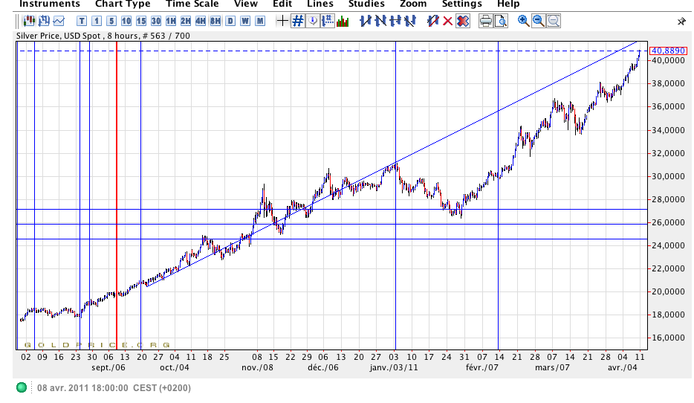Toggle price scale markers icon

[328, 21]
